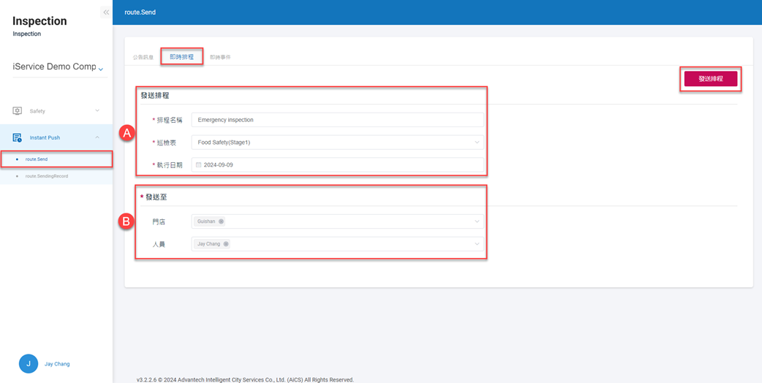Click the calendar icon in 執行日期 field
The image size is (762, 383).
coord(198,165)
